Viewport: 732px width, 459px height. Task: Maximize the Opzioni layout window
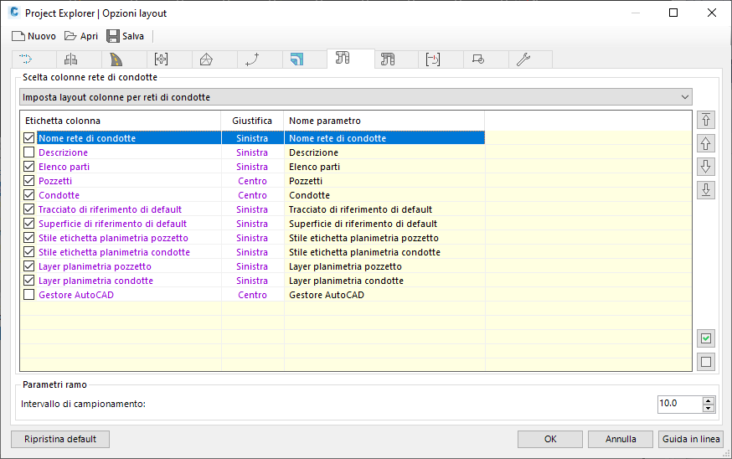tap(673, 13)
